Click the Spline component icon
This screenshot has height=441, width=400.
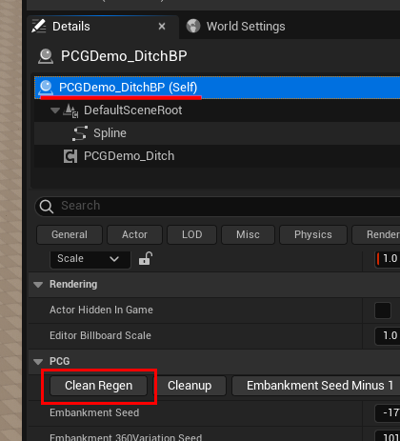point(80,133)
